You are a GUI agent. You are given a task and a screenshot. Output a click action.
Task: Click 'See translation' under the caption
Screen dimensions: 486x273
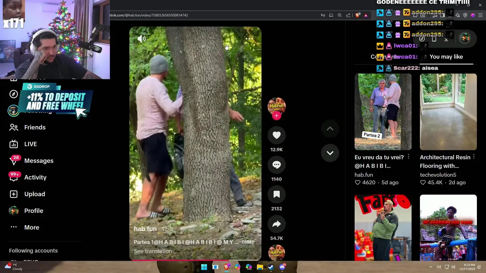point(153,251)
